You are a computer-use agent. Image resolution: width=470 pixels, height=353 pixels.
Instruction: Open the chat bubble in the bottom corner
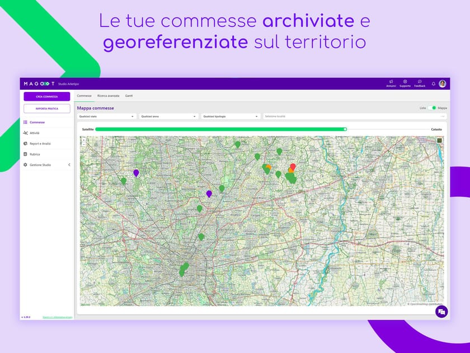442,312
